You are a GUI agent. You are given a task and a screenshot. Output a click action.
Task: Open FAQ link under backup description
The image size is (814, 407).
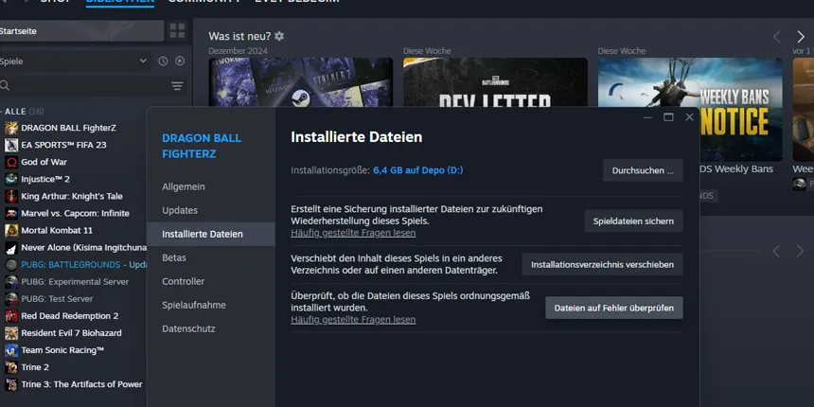click(x=353, y=233)
